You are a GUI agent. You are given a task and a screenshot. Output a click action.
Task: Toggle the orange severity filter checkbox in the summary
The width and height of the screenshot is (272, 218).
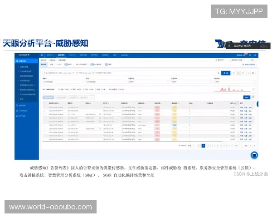[71, 89]
